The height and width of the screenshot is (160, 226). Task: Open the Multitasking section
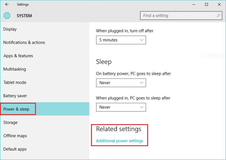pyautogui.click(x=15, y=69)
